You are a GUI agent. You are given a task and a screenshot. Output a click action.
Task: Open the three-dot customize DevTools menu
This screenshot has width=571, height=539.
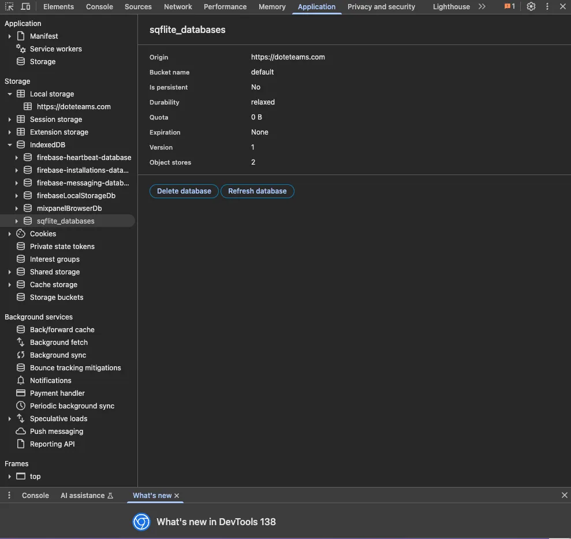[547, 6]
